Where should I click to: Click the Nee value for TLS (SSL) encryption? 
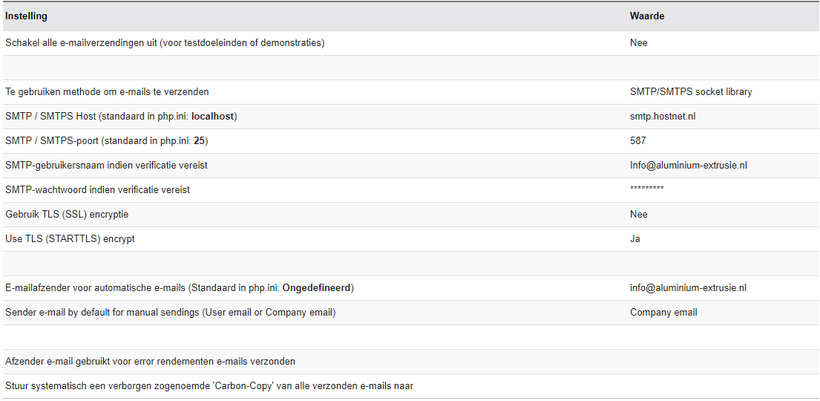(639, 215)
